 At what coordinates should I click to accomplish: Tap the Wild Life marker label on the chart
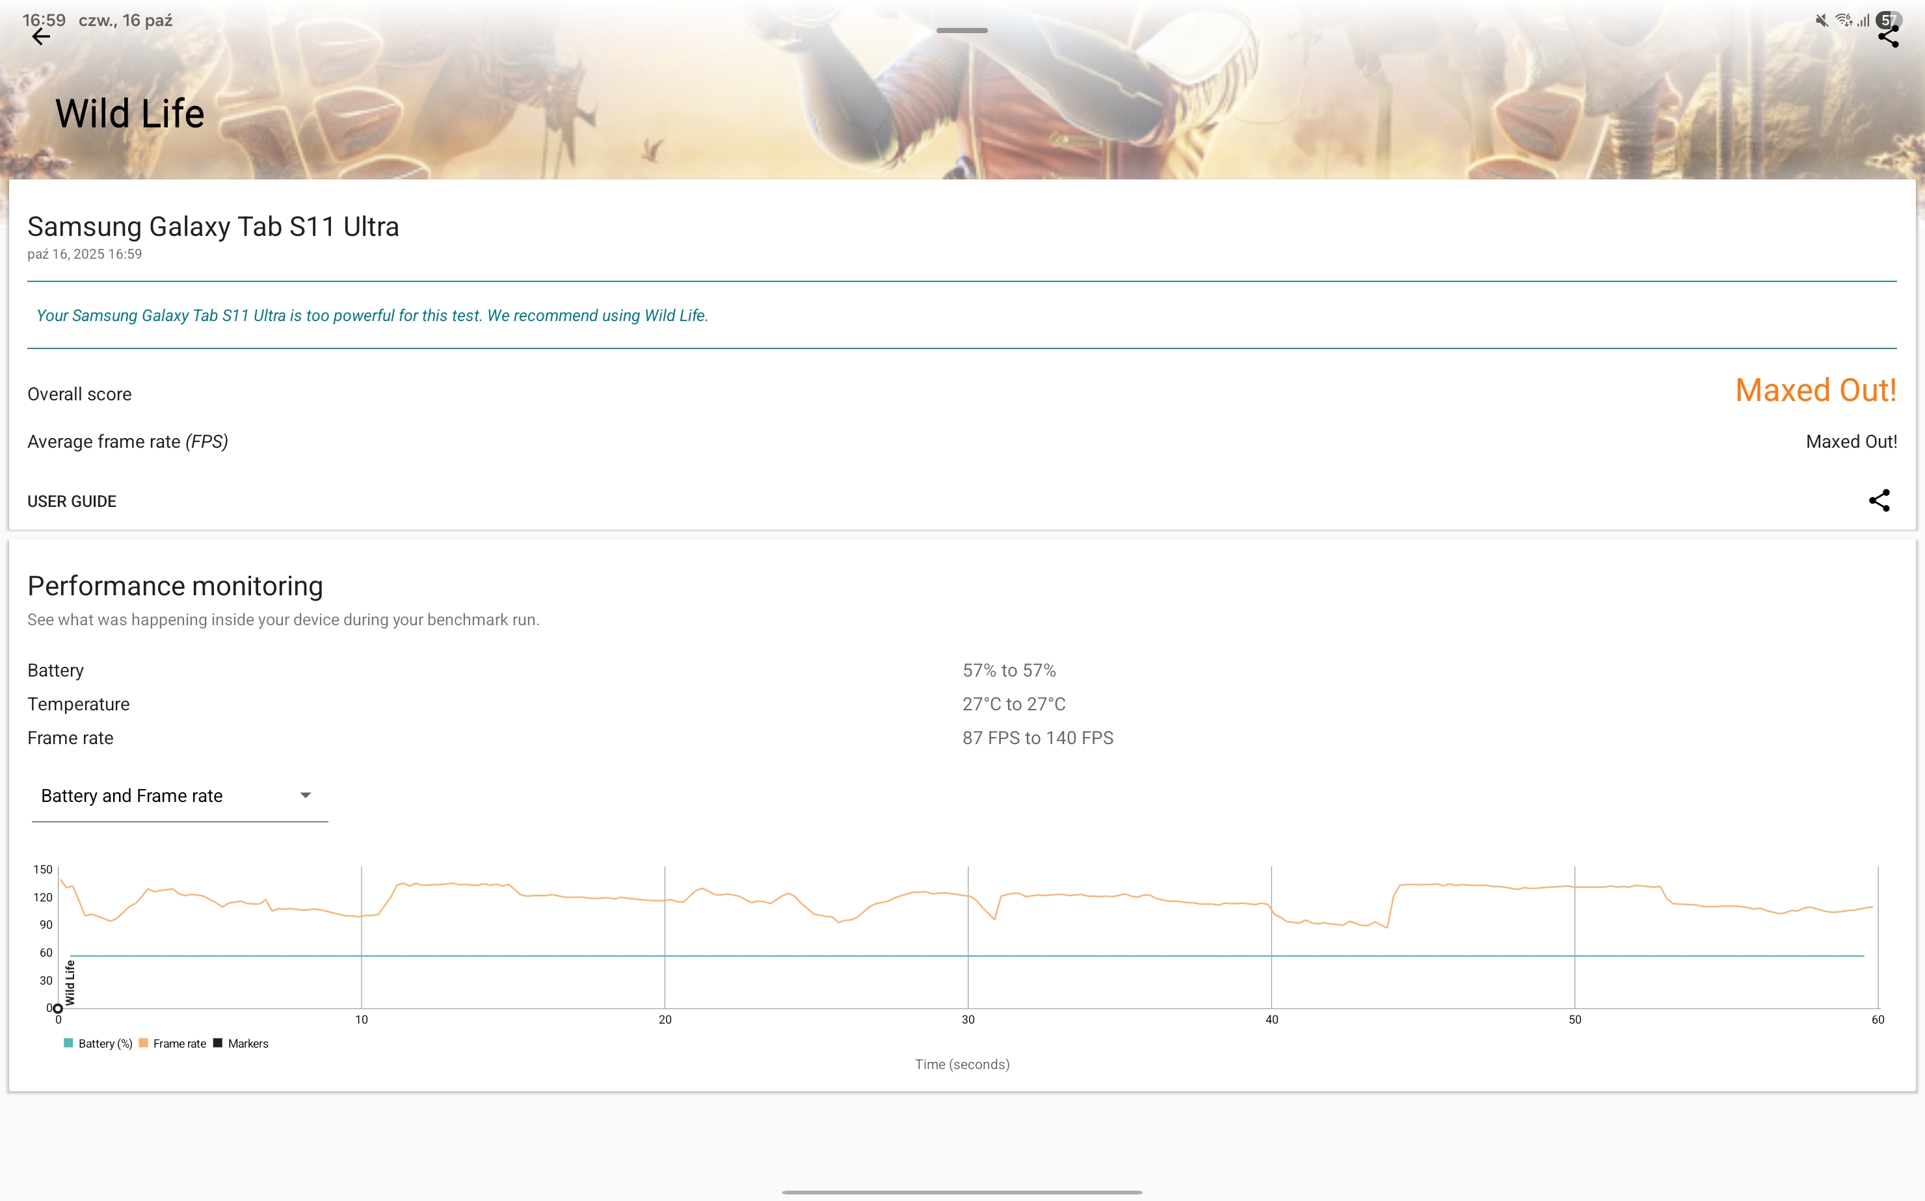(70, 983)
